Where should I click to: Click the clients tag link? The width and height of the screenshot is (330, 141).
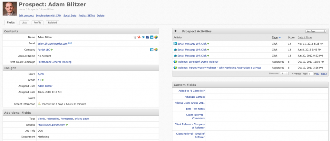tap(41, 119)
